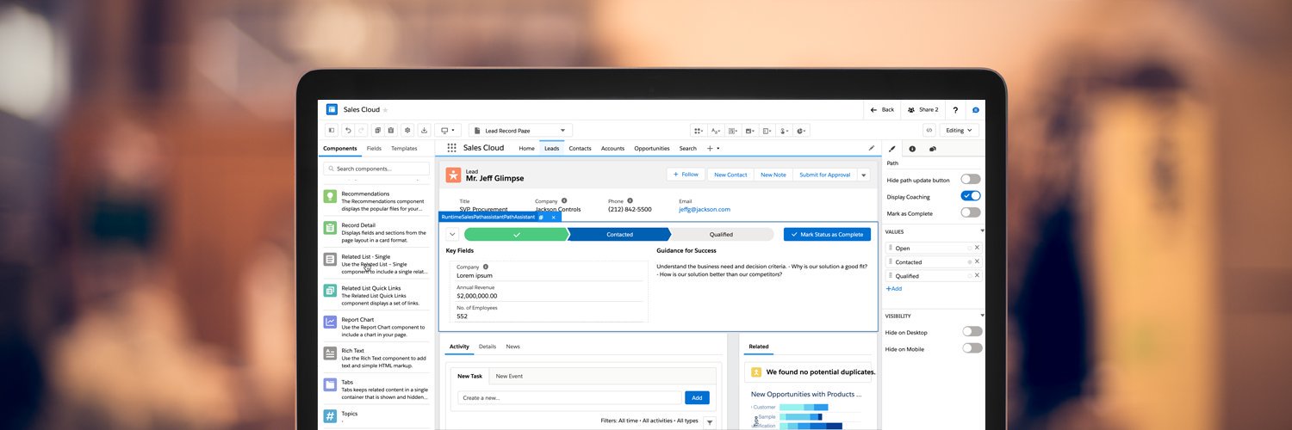Open the Help question mark icon

(x=955, y=110)
